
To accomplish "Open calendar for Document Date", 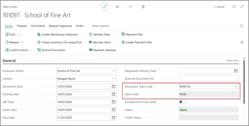I will [x=113, y=86].
